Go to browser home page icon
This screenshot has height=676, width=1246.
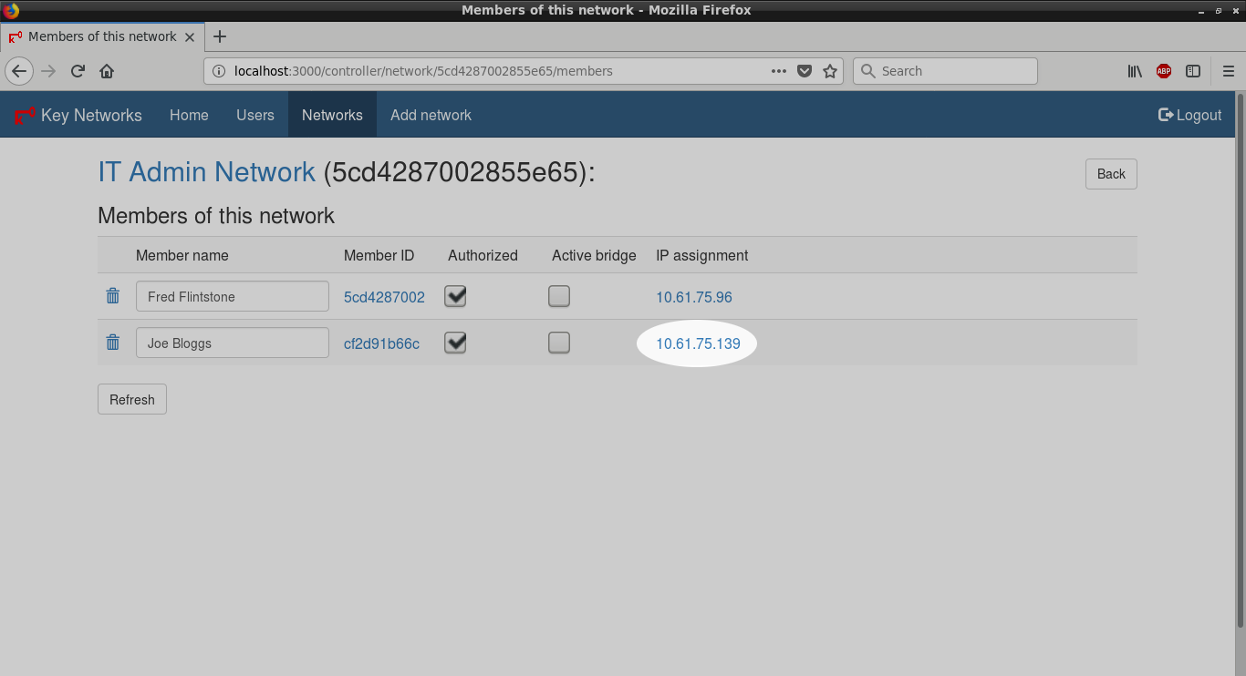pos(107,71)
